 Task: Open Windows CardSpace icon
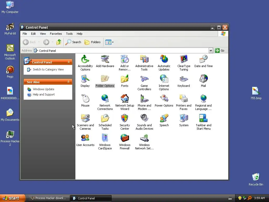[105, 138]
